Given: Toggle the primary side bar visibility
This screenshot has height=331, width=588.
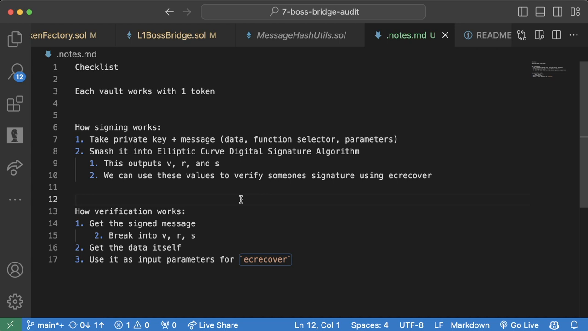Looking at the screenshot, I should coord(523,12).
